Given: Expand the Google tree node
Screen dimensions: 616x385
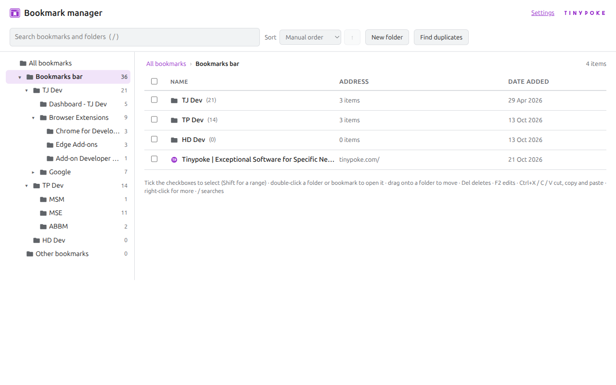Looking at the screenshot, I should pyautogui.click(x=33, y=172).
